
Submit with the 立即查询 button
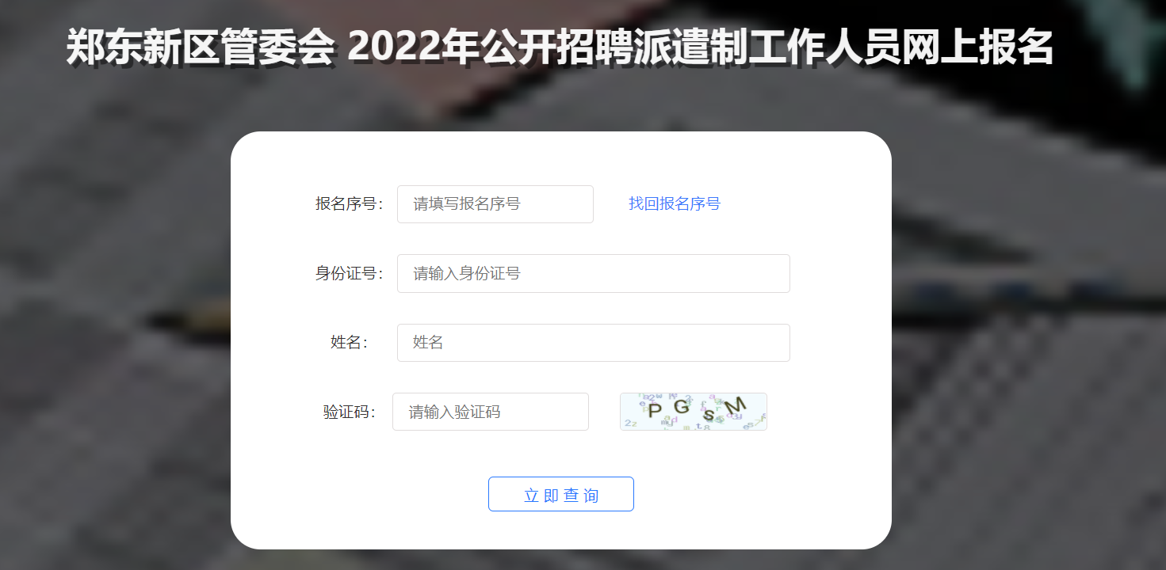[560, 494]
